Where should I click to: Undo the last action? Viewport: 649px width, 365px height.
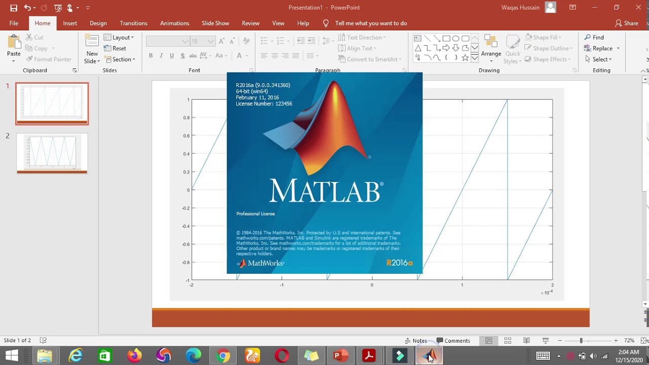coord(27,8)
